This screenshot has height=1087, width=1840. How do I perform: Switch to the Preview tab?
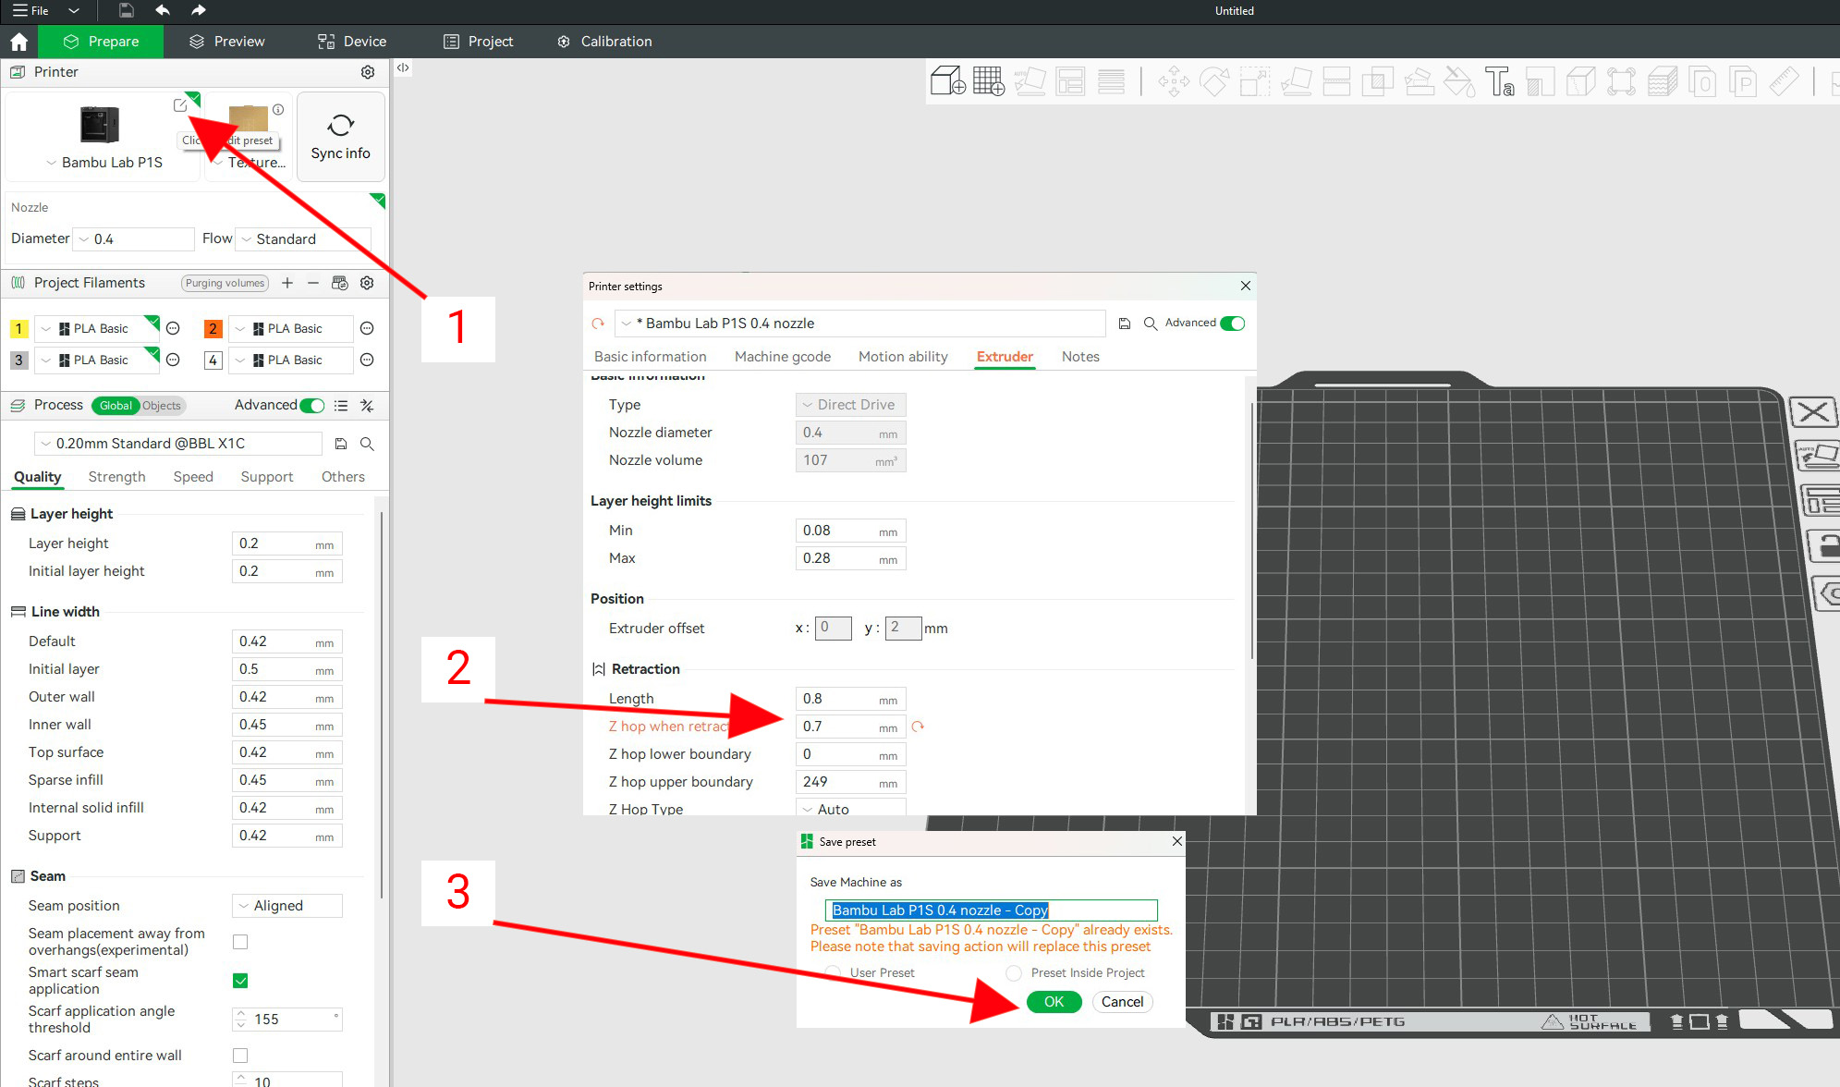[226, 42]
